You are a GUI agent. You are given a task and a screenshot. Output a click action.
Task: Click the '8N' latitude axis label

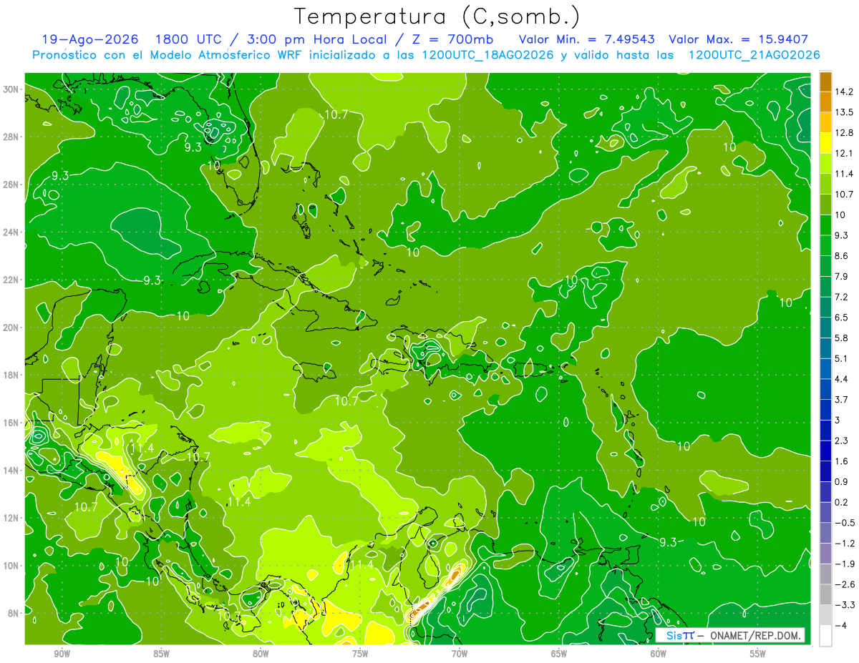tap(13, 613)
